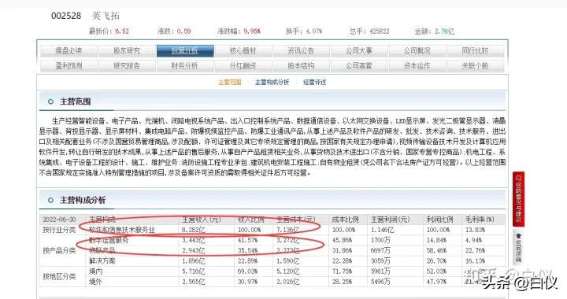Click the 涨跌幅 value 9.95%
This screenshot has width=567, height=299.
252,31
